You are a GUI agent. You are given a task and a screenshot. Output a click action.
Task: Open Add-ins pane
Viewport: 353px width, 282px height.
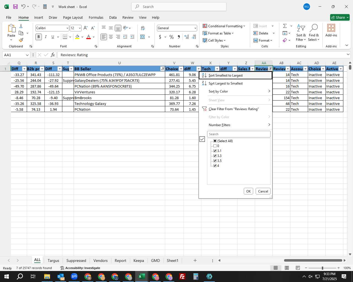coord(331,30)
